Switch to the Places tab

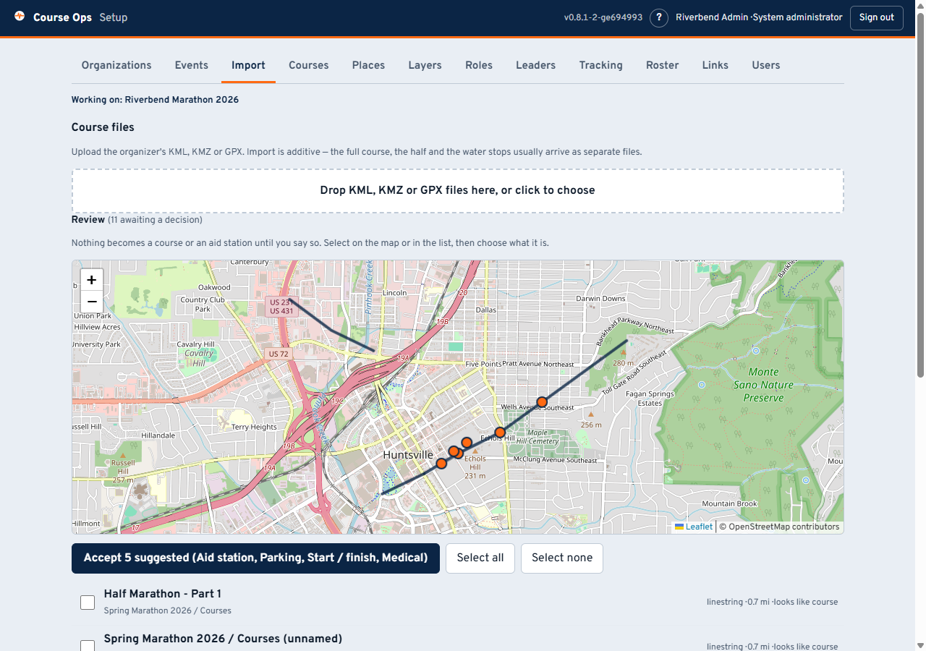tap(368, 65)
